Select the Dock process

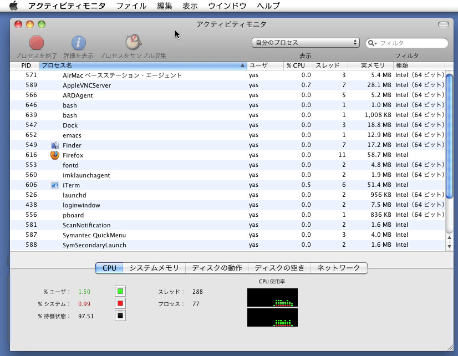click(x=227, y=125)
